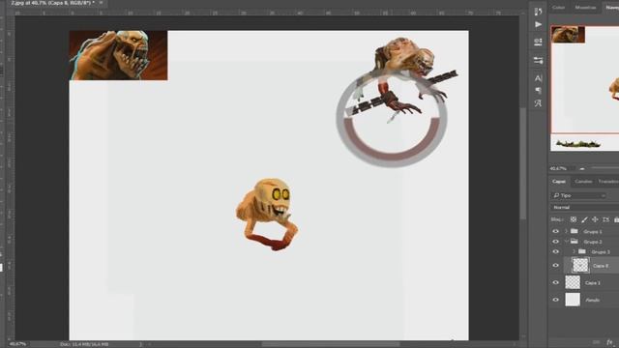Screen dimensions: 619x348
Task: Click the lock position move icon
Action: coord(595,219)
